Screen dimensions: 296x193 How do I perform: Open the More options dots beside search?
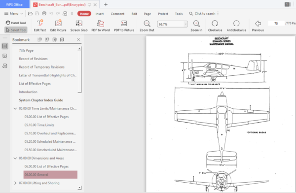pyautogui.click(x=218, y=14)
